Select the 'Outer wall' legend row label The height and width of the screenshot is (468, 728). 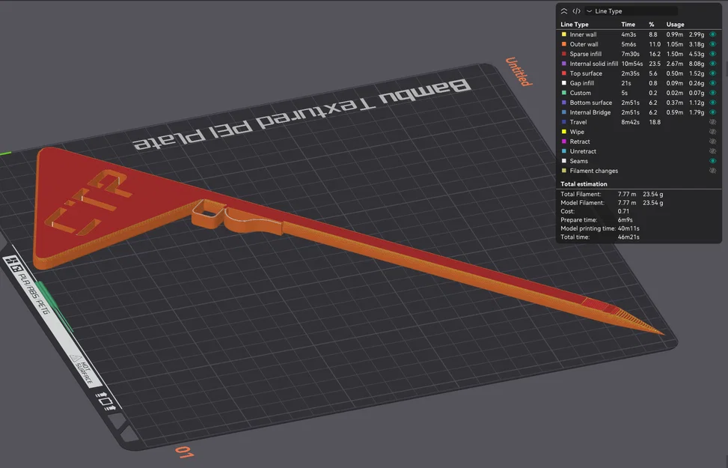click(x=584, y=44)
